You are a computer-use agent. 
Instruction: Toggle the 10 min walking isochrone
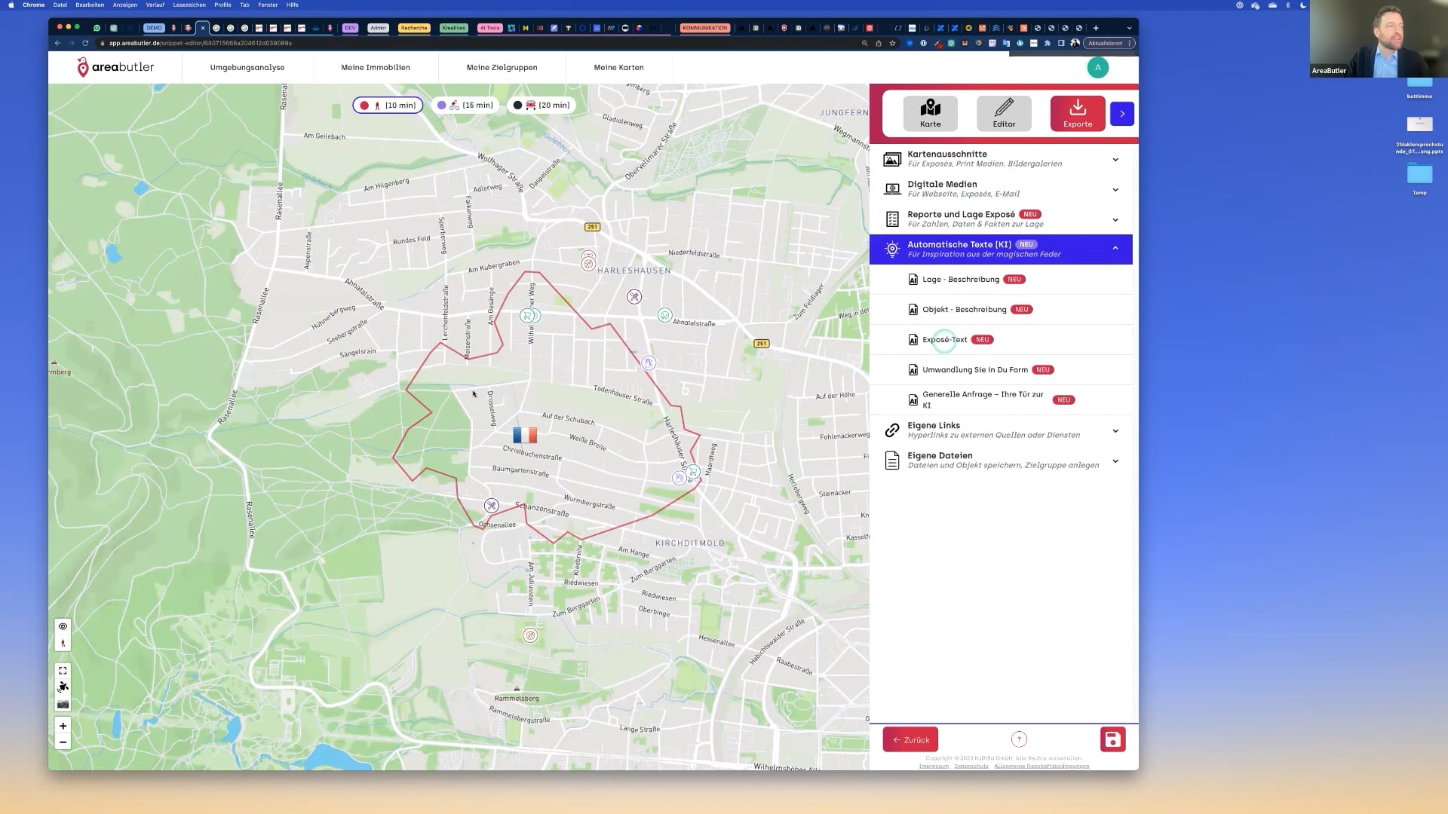coord(388,106)
